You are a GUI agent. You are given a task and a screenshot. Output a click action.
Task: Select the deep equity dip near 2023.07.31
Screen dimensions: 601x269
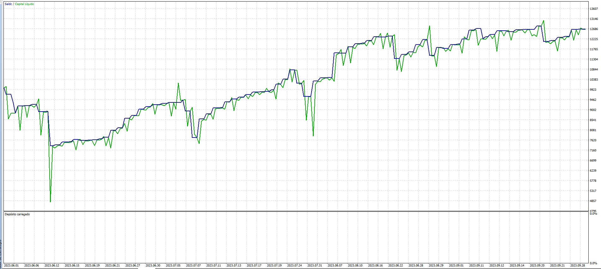313,136
